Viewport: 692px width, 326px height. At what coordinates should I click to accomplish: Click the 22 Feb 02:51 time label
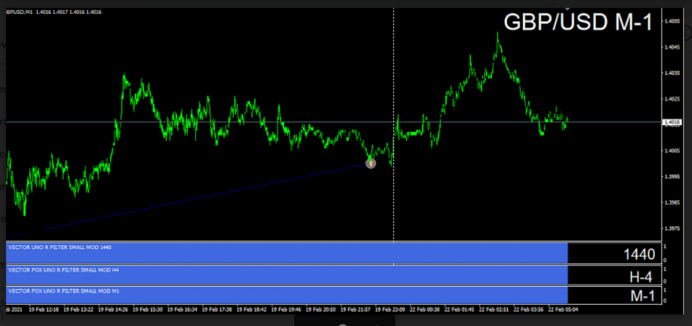point(493,309)
